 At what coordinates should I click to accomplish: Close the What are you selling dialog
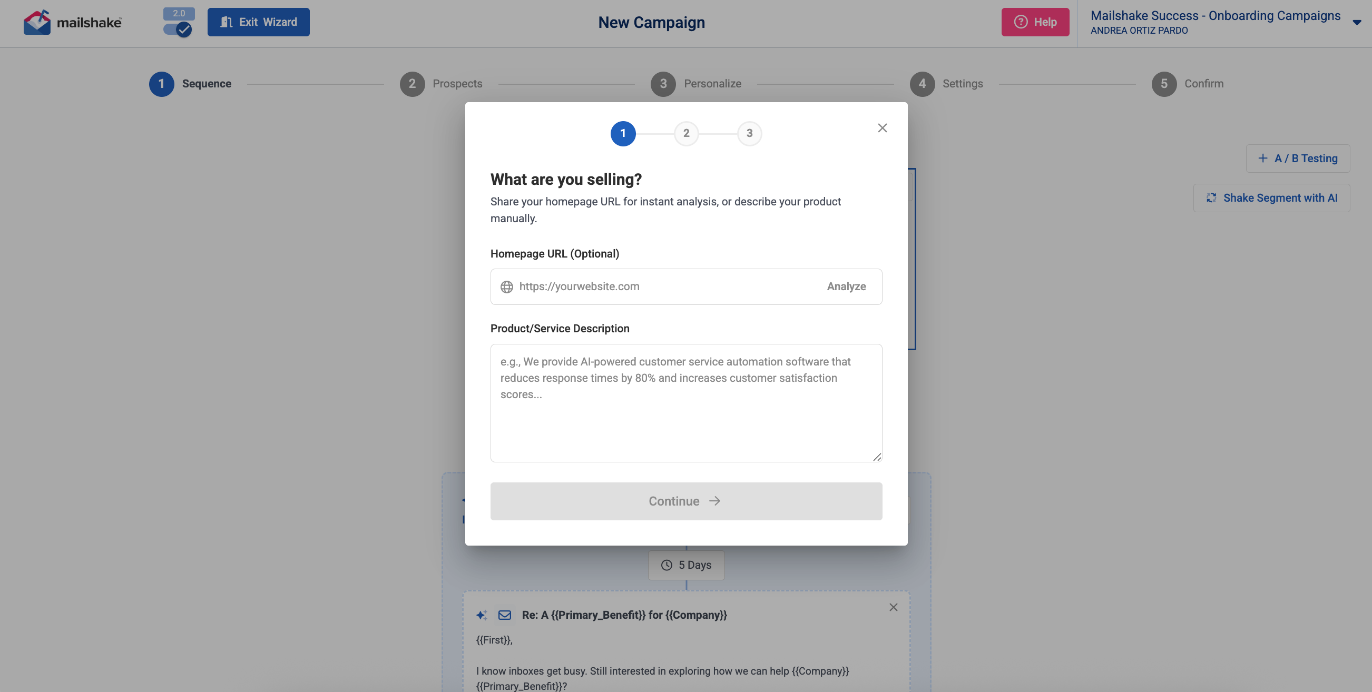point(882,128)
